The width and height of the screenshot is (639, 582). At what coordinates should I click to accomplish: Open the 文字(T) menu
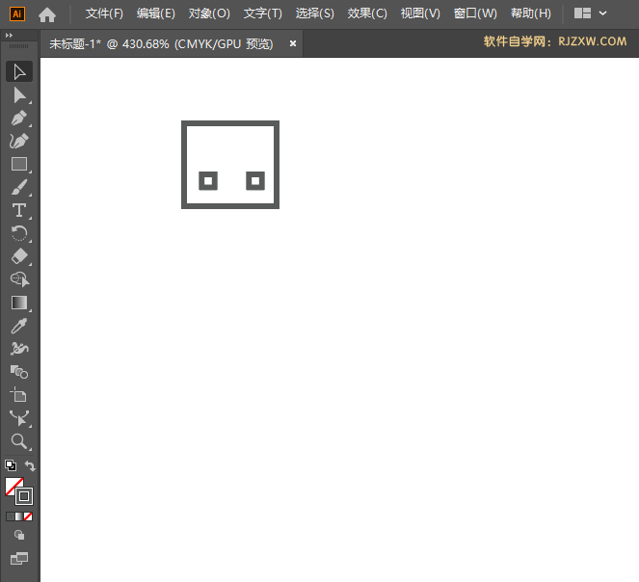pyautogui.click(x=263, y=13)
